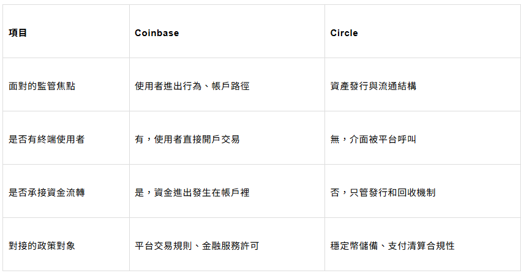The height and width of the screenshot is (273, 521).
Task: Select the 無，介面被平台呼叫 cell
Action: [x=373, y=140]
